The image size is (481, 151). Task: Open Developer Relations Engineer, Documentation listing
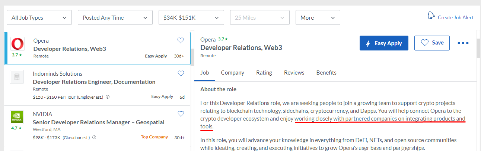(94, 82)
